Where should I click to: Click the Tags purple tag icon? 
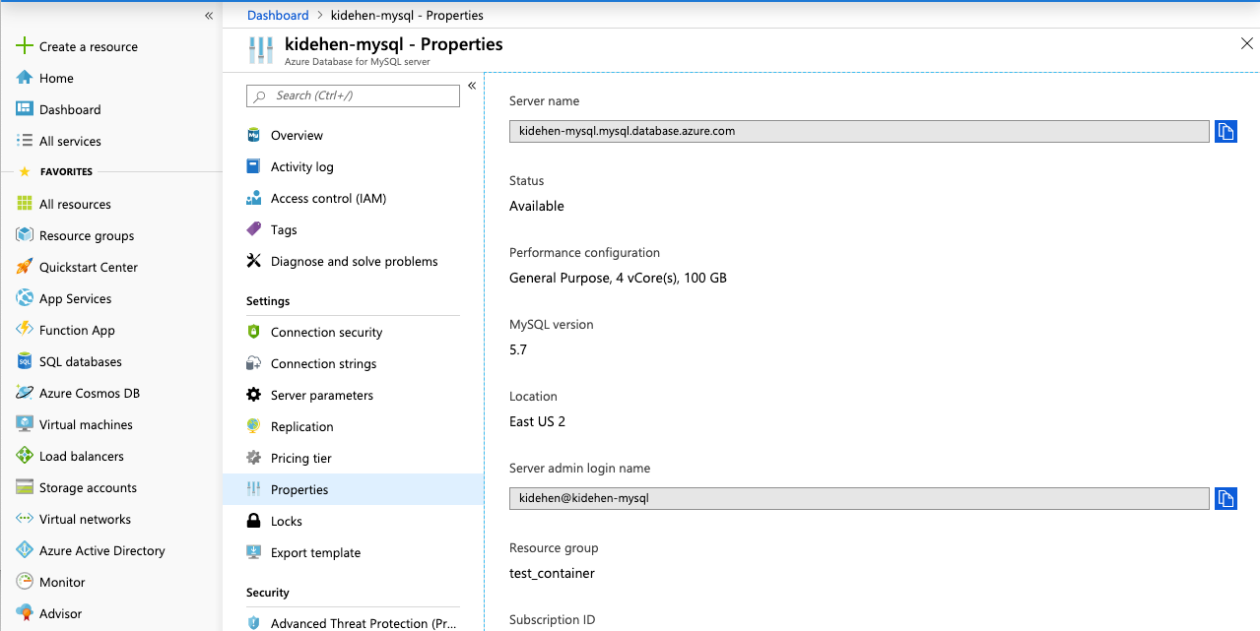(x=253, y=229)
